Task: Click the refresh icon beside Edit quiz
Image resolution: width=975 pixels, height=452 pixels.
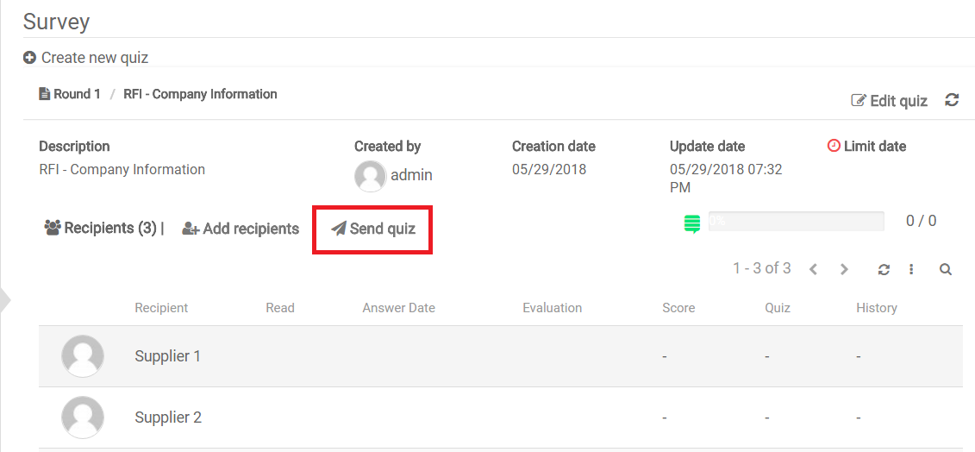Action: click(952, 100)
